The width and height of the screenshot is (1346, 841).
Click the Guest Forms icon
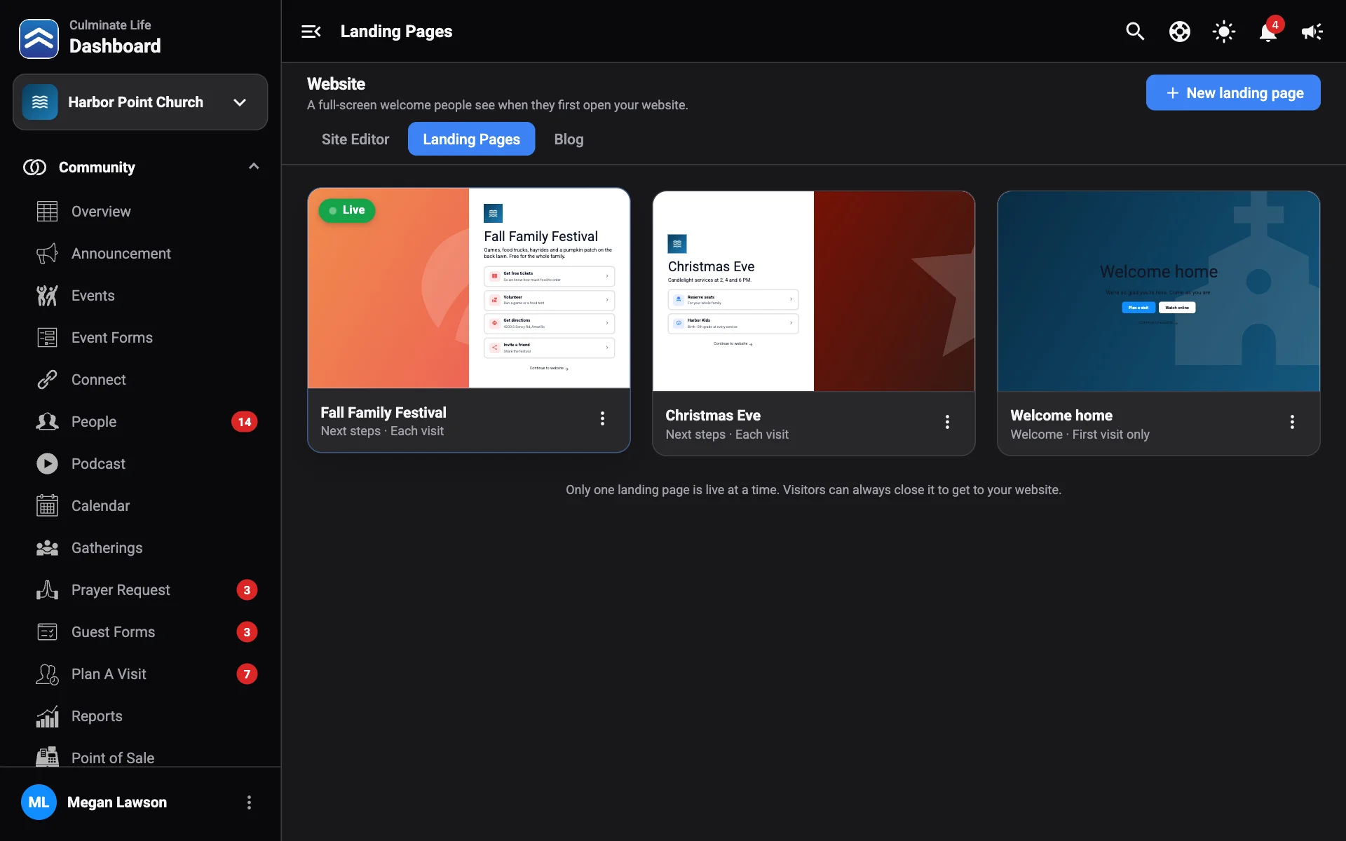[x=47, y=632]
